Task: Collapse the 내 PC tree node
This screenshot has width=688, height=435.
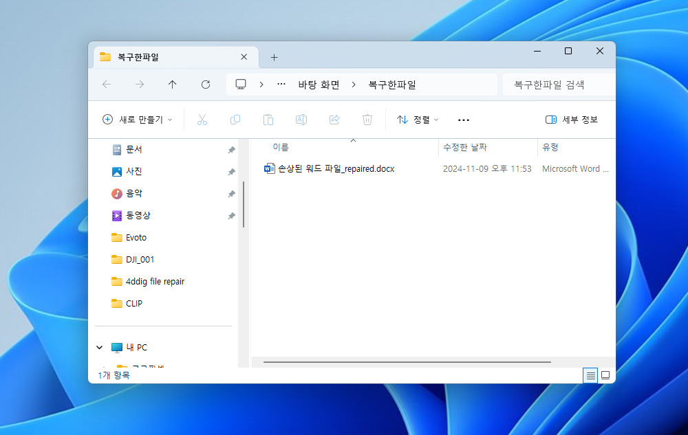Action: (100, 348)
